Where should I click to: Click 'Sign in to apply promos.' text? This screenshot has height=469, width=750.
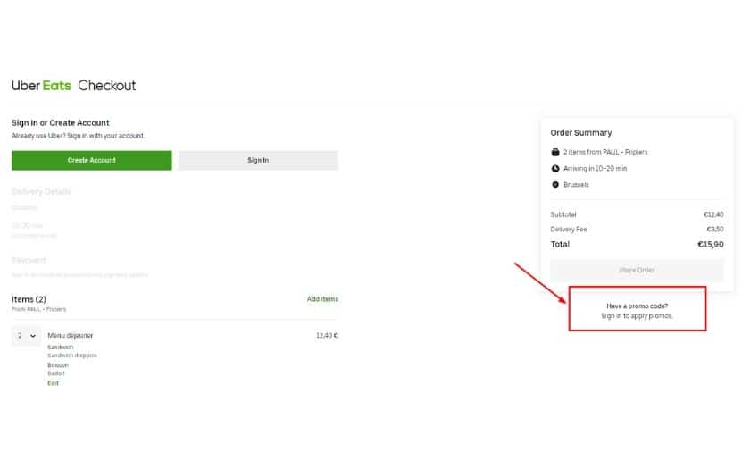click(637, 316)
